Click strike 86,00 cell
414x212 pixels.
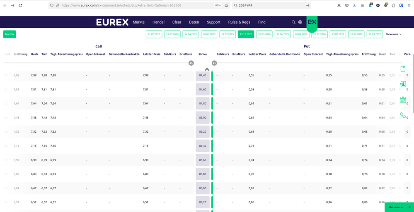203,188
